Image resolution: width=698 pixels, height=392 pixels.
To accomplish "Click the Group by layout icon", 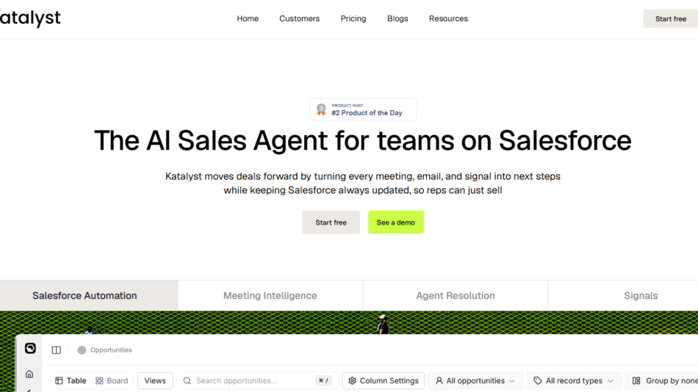I will [x=636, y=380].
